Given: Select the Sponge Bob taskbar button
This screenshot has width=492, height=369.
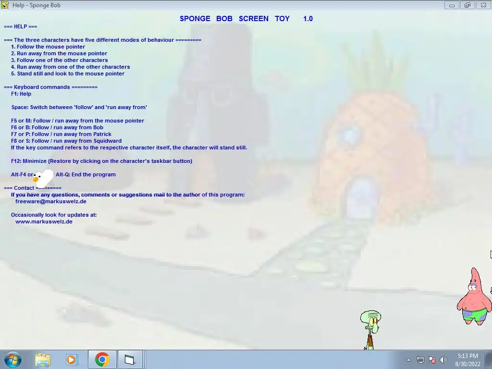Looking at the screenshot, I should pyautogui.click(x=130, y=359).
